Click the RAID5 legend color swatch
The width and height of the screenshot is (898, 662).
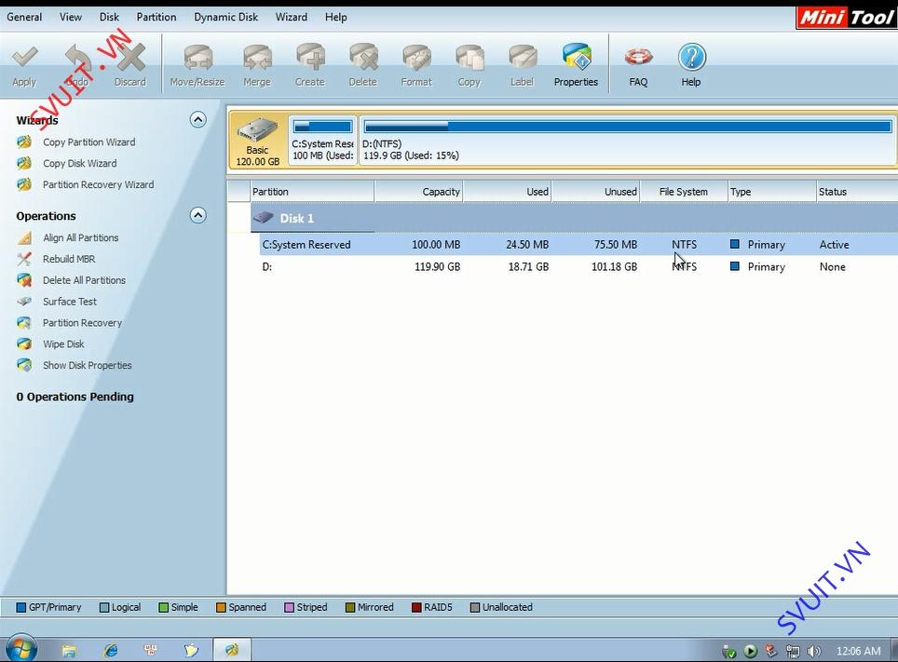tap(417, 608)
